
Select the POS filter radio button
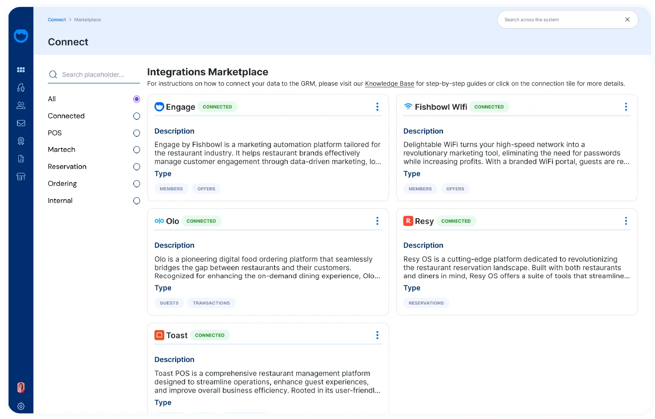click(137, 133)
